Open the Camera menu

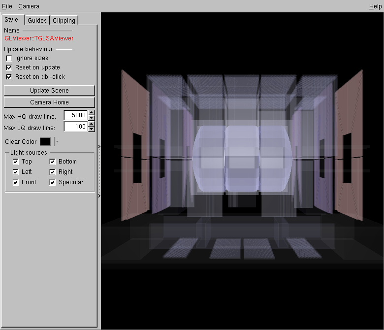pyautogui.click(x=29, y=6)
